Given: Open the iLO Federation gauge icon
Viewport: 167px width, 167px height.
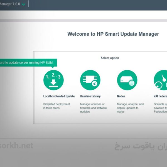Looking at the screenshot, I should 161,80.
